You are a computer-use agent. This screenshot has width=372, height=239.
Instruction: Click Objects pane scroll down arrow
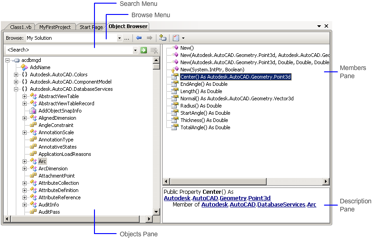tap(156, 212)
